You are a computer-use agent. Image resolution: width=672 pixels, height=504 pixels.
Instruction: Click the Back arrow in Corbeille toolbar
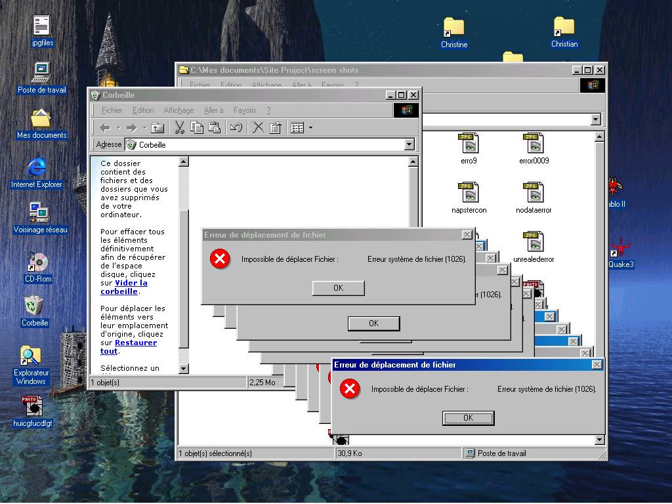click(105, 128)
